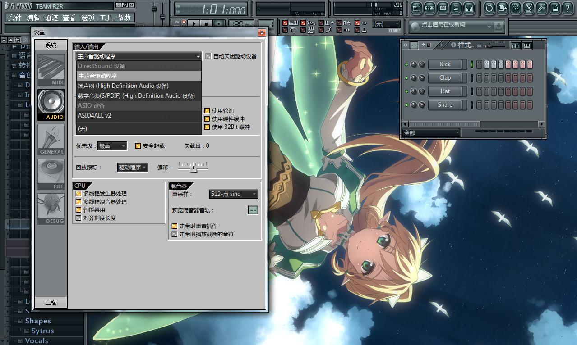Click the 工程 tab button
577x345 pixels.
(51, 302)
